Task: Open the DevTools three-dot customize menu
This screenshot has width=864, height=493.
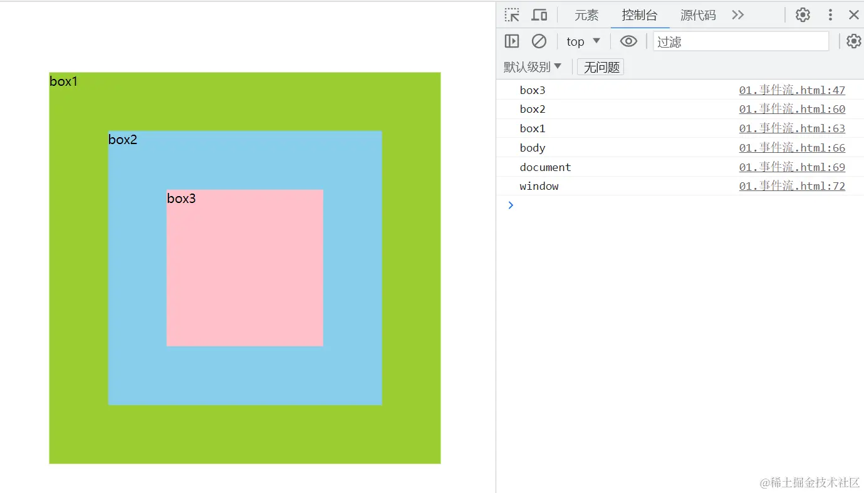Action: point(830,15)
